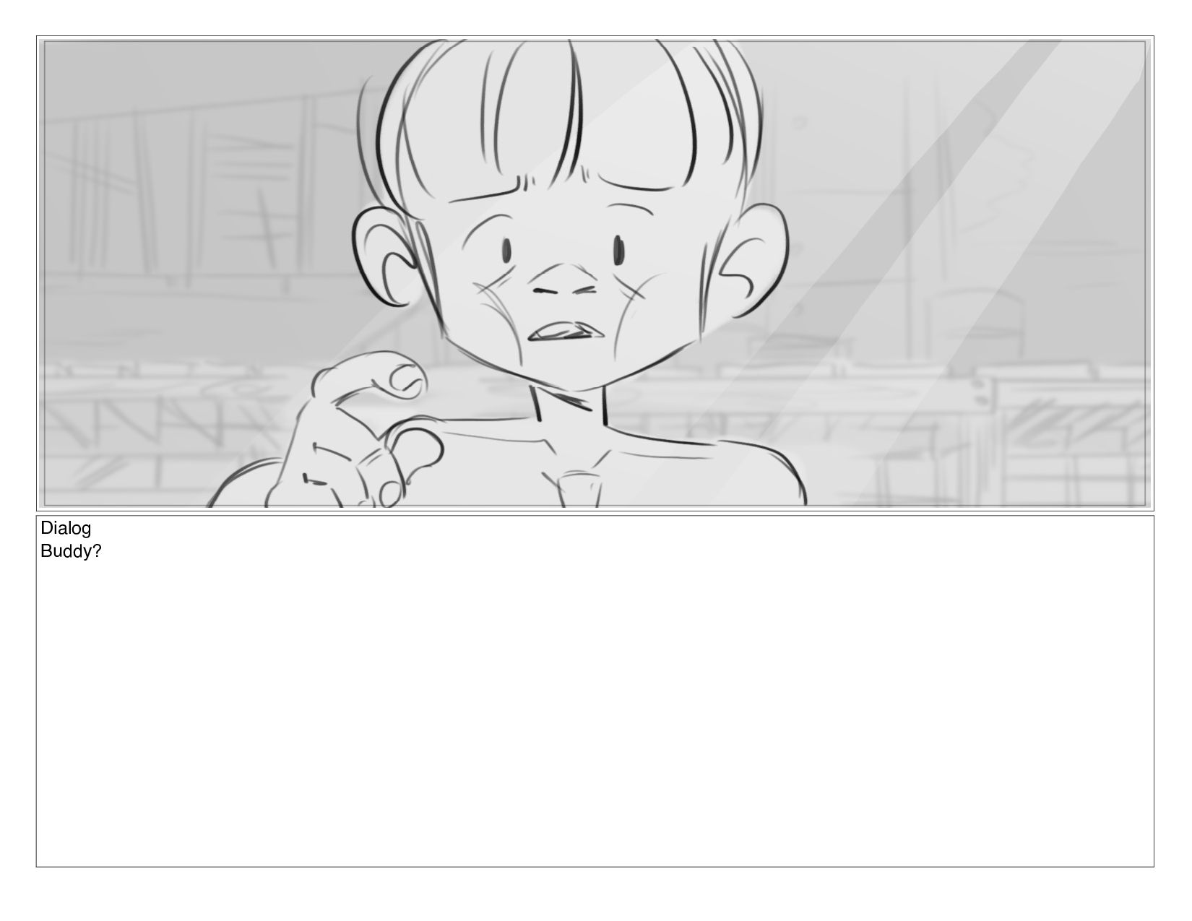Select the "Dialog" heading label

coord(66,528)
